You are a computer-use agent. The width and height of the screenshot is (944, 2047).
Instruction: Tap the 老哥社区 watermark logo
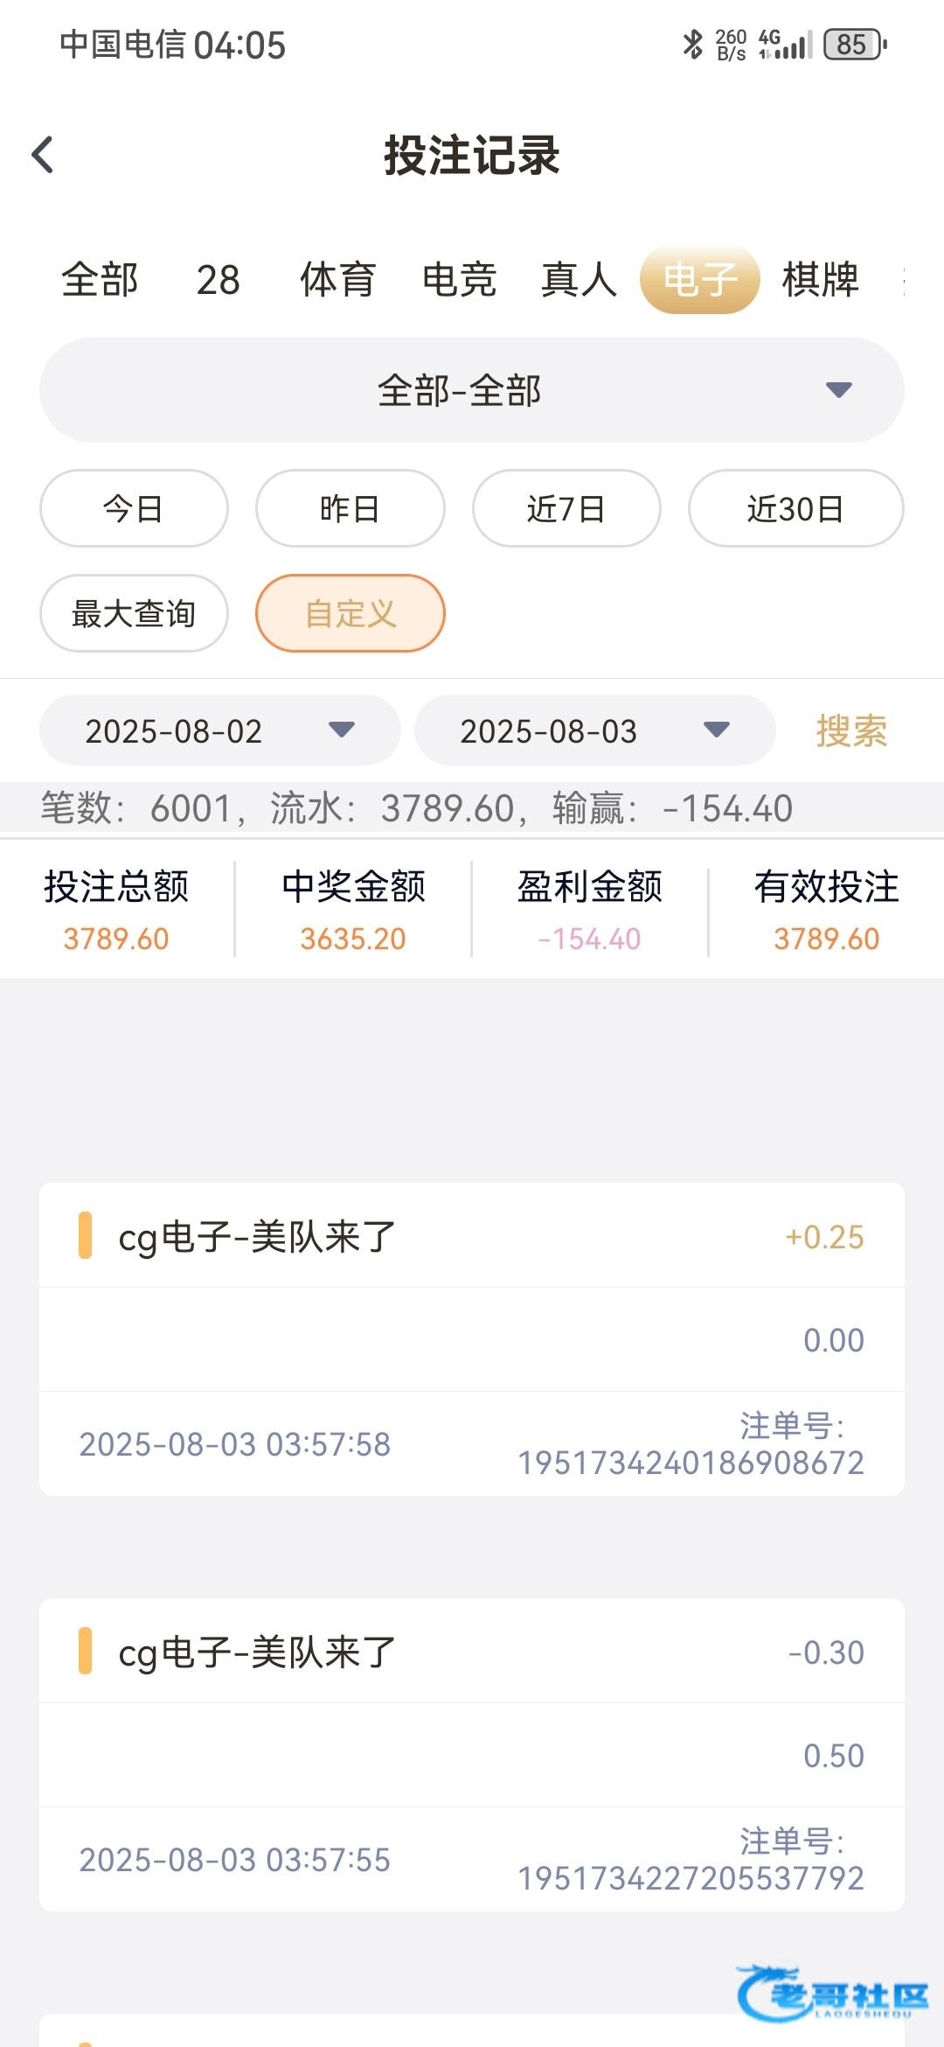pos(833,1995)
